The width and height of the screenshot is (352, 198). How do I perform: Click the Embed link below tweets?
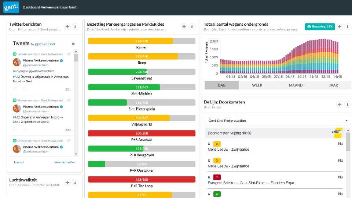(19, 162)
